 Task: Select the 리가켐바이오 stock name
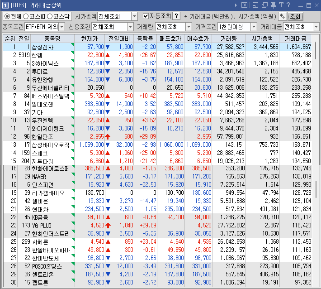[x=48, y=193]
